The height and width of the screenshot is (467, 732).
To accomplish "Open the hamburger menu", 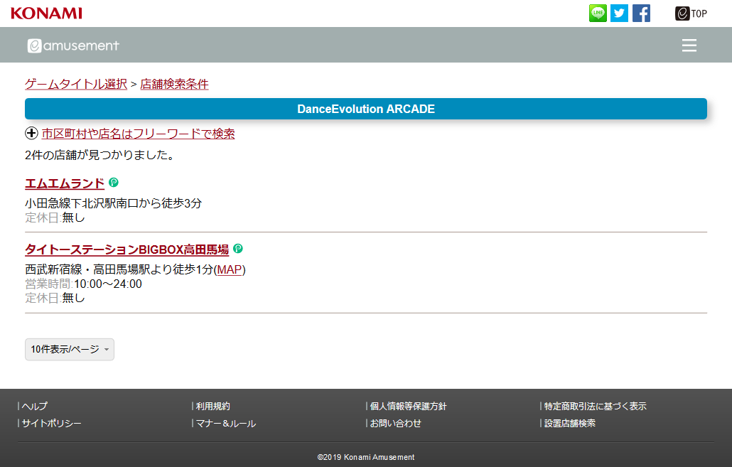I will click(689, 45).
